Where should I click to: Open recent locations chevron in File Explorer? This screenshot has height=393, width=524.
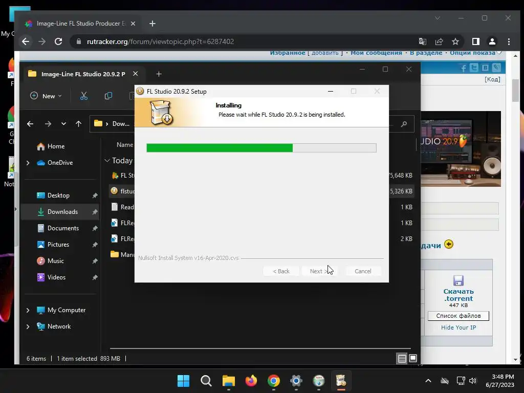coord(63,124)
